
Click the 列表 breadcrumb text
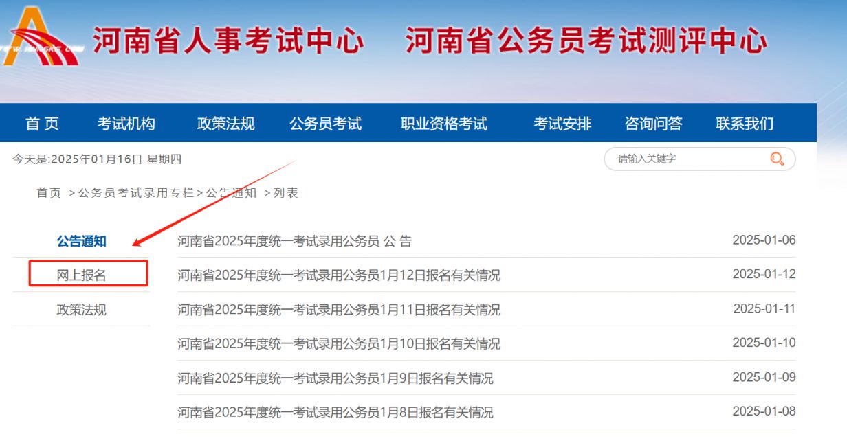[286, 193]
